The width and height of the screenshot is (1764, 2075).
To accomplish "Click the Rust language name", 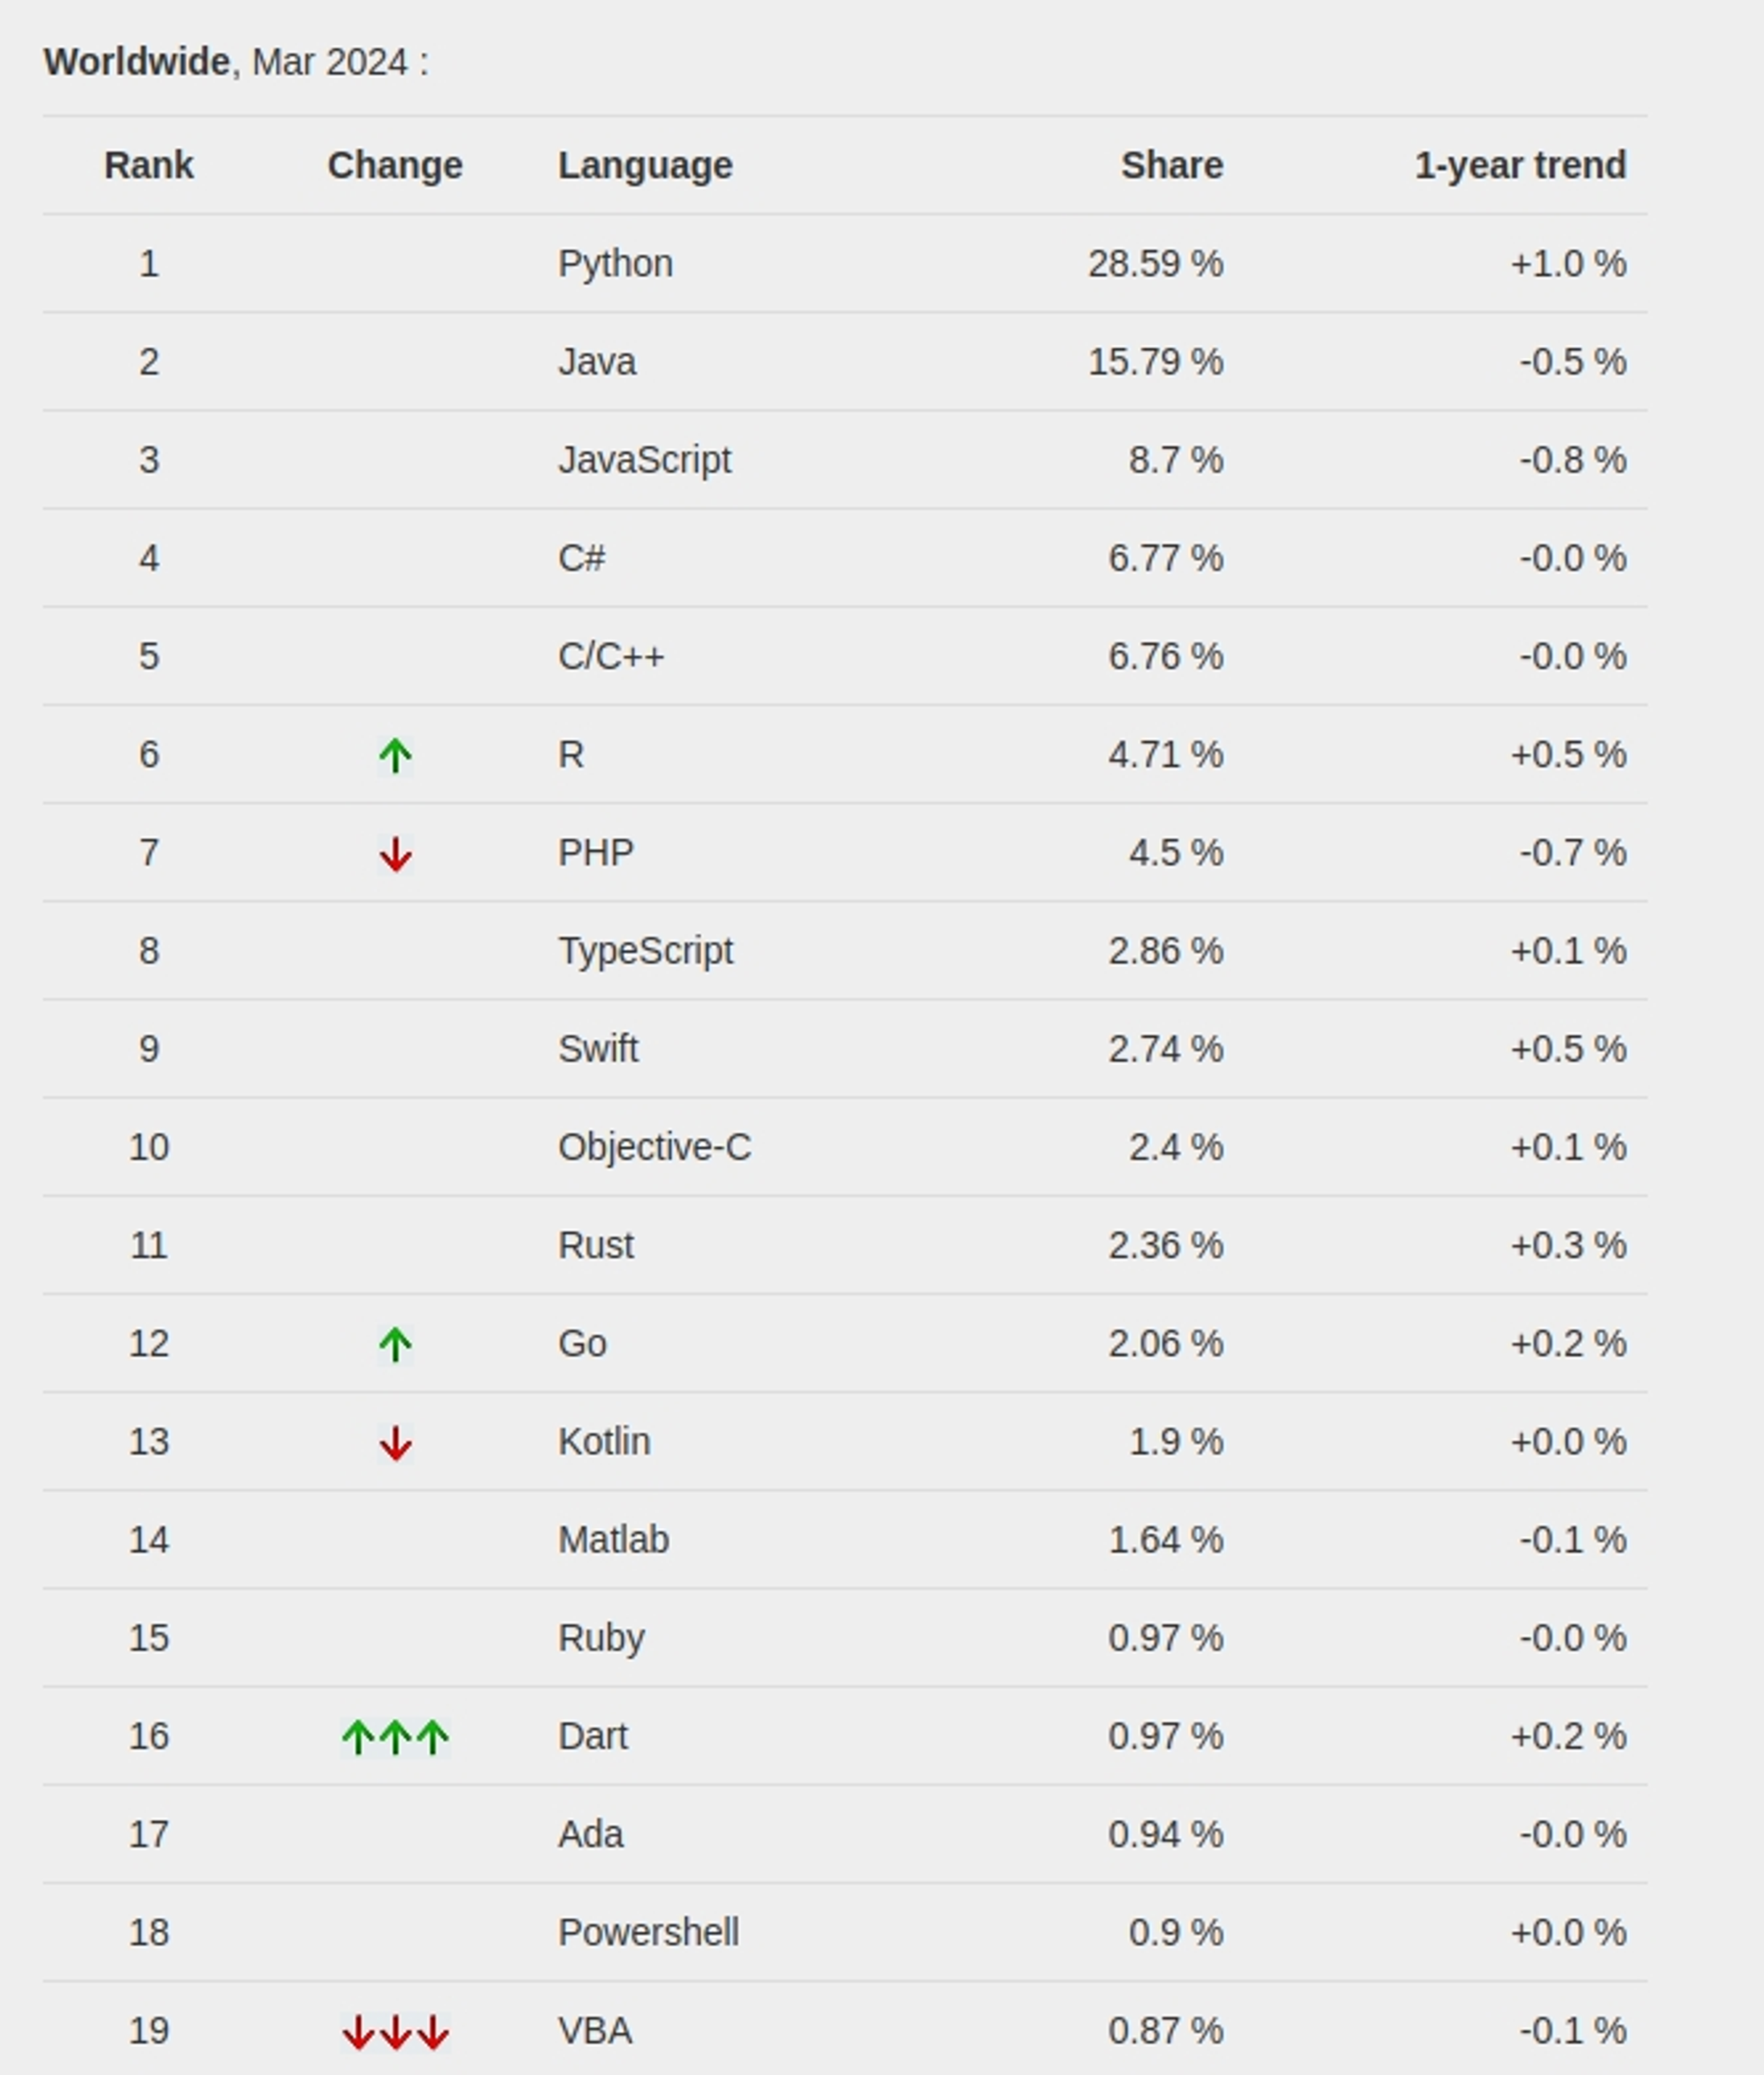I will point(596,1246).
